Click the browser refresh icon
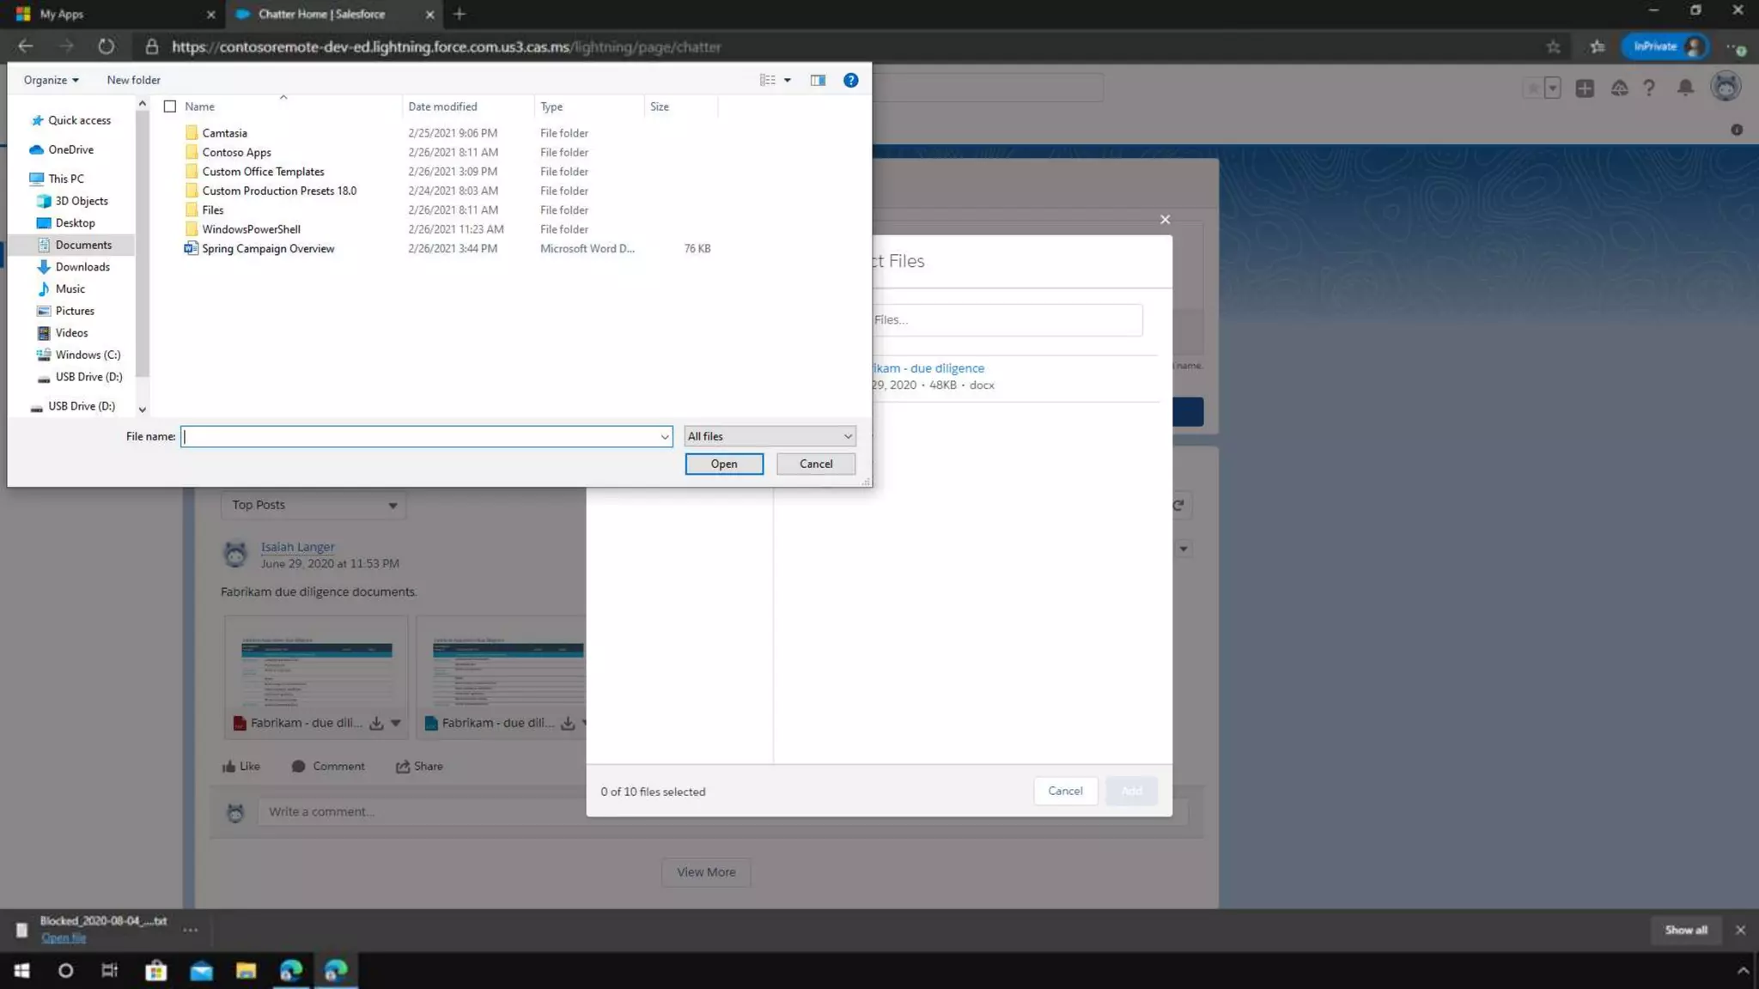 point(106,46)
